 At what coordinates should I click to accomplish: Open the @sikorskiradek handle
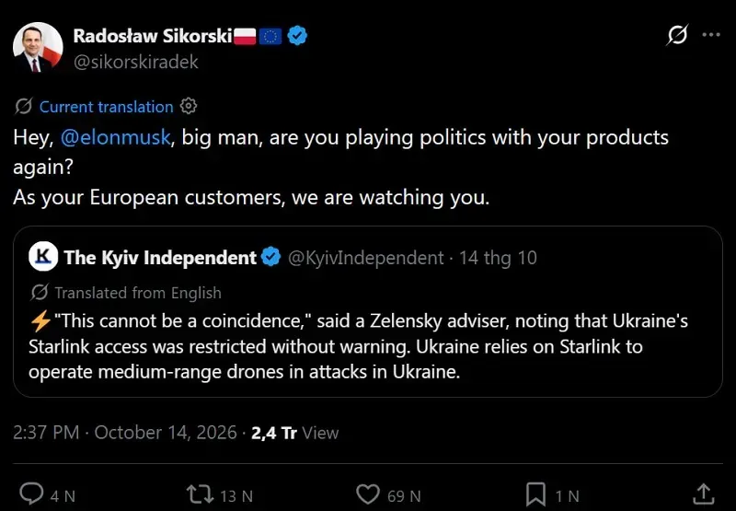[x=135, y=62]
